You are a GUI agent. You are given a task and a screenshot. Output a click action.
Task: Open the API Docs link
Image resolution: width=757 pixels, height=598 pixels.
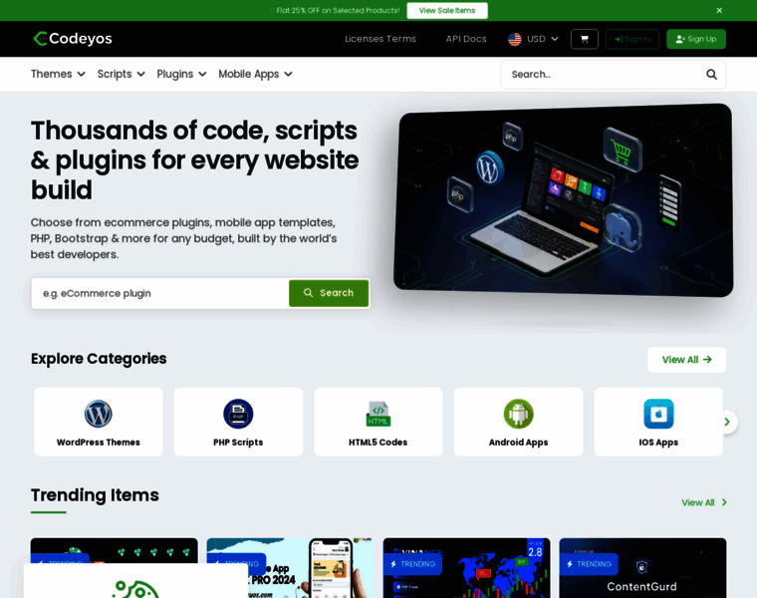[466, 39]
